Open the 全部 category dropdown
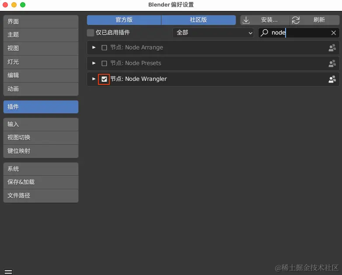The width and height of the screenshot is (342, 275). tap(213, 33)
